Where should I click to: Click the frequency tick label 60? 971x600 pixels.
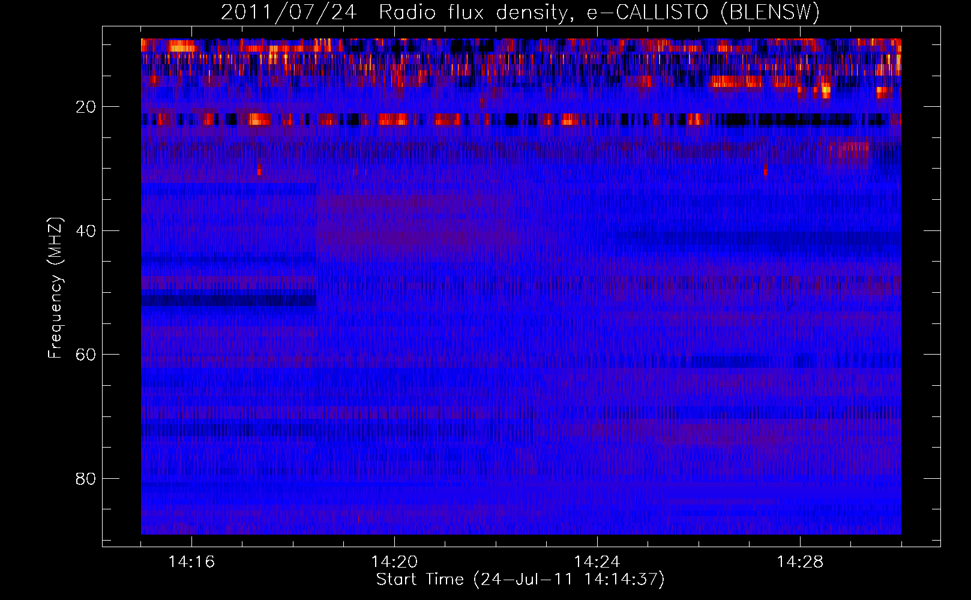[86, 355]
